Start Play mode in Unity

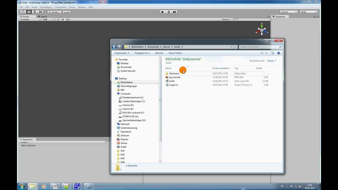[163, 12]
